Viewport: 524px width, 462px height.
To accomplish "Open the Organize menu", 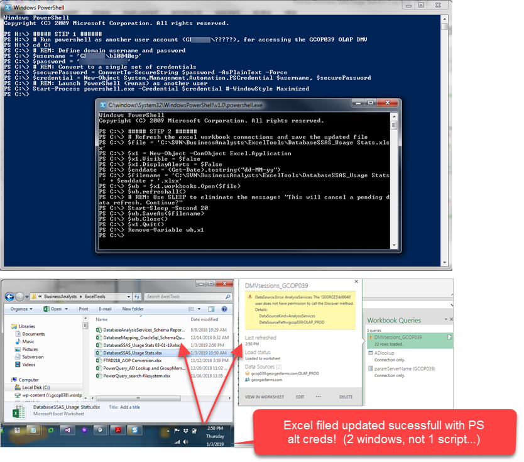I will 21,309.
